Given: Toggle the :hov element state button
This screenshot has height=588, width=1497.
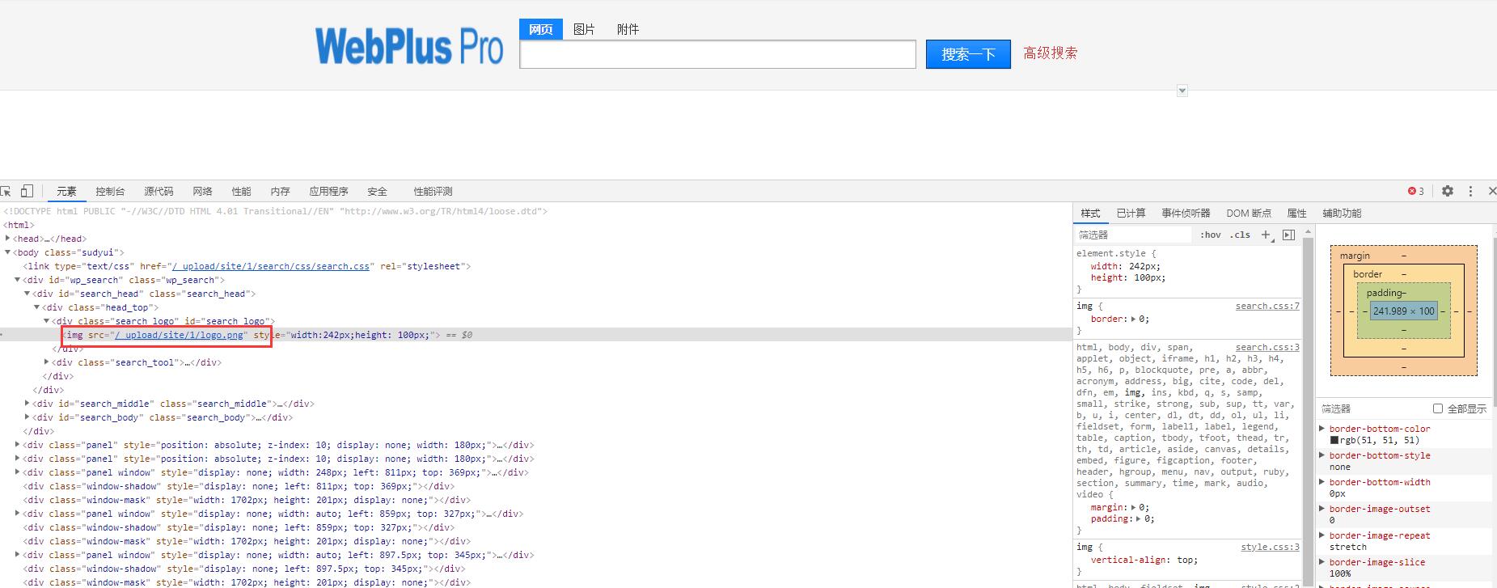Looking at the screenshot, I should tap(1211, 235).
